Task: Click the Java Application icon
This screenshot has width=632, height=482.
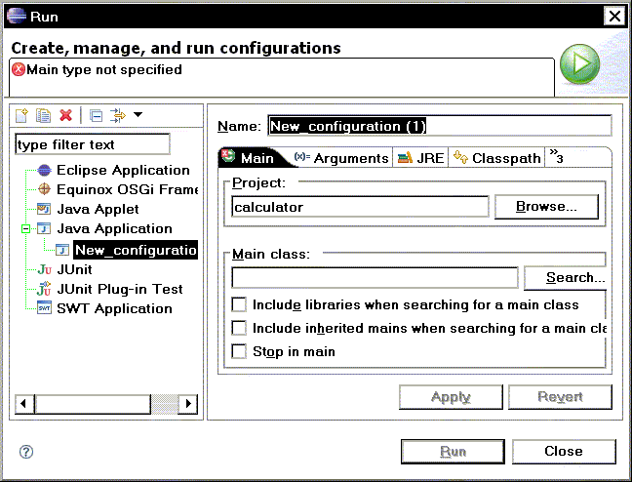Action: [44, 228]
